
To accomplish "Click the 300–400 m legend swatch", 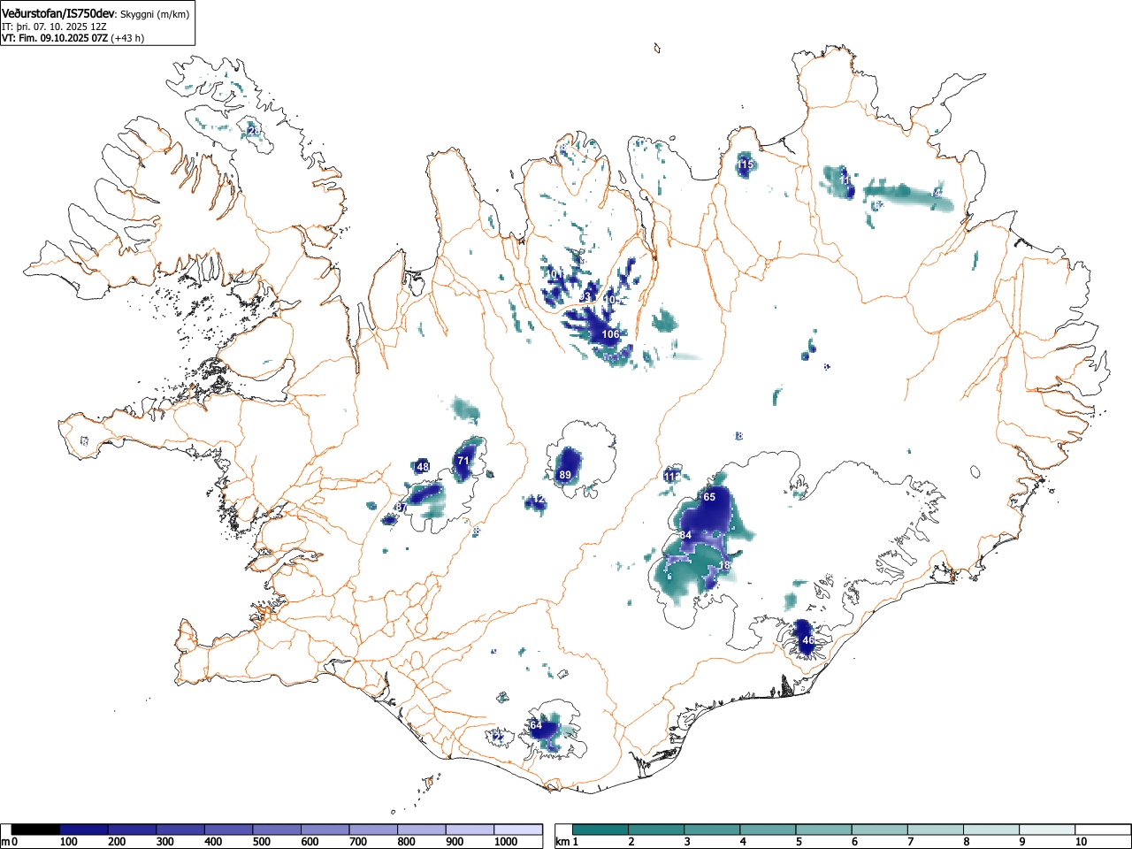I will point(180,830).
